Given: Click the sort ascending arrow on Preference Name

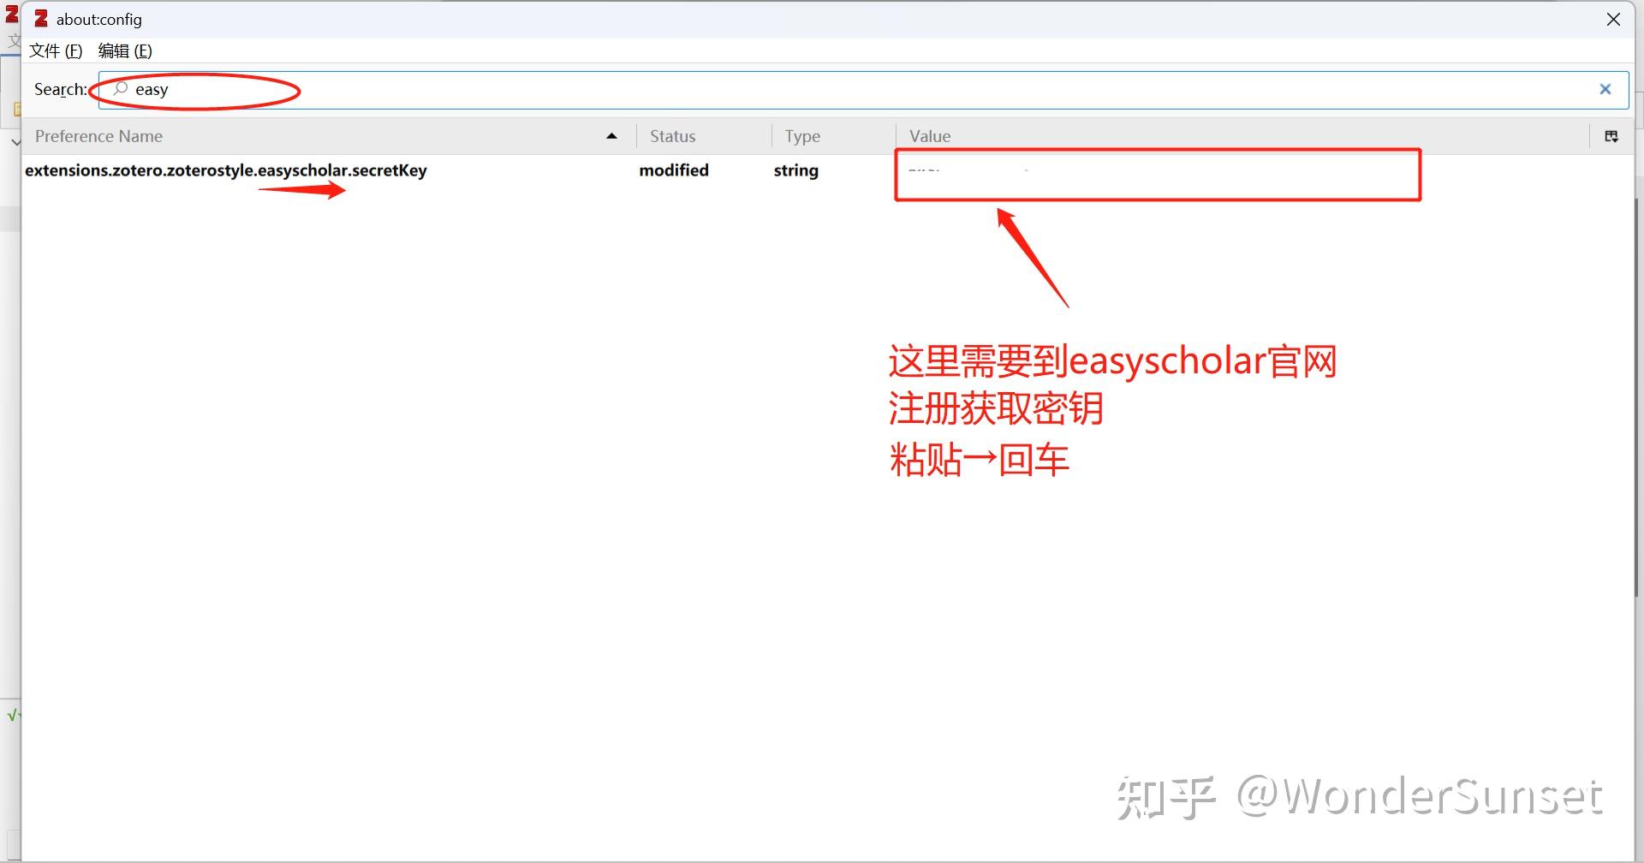Looking at the screenshot, I should [x=611, y=136].
